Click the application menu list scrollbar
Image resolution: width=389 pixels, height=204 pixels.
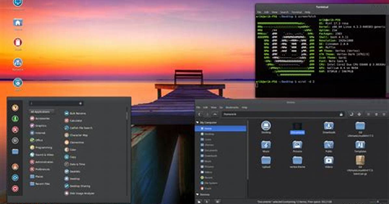pos(127,116)
